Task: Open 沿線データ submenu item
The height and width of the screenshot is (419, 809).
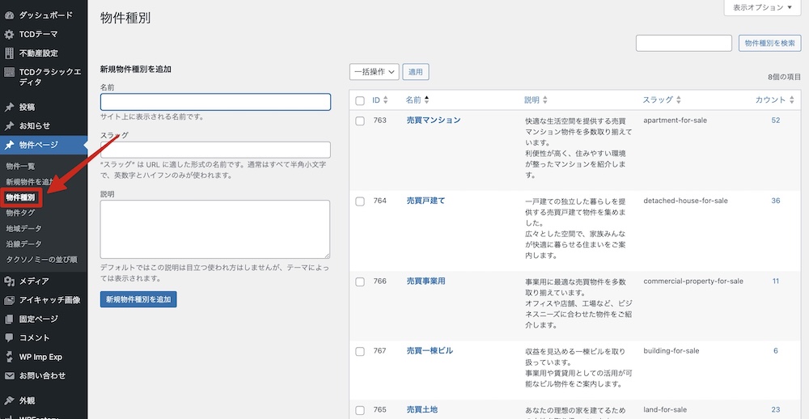Action: point(23,243)
